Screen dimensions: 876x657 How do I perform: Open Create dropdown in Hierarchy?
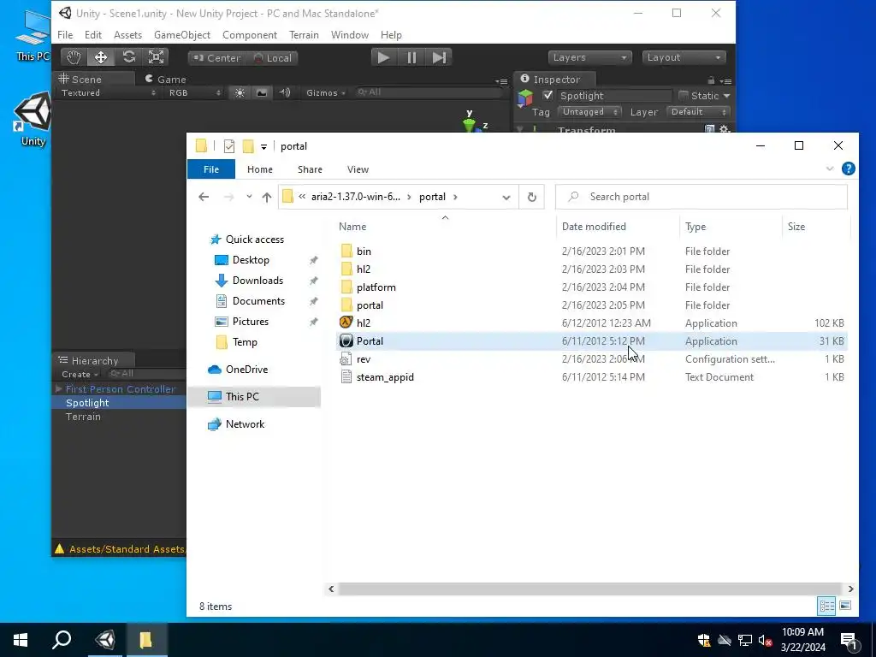pos(80,375)
